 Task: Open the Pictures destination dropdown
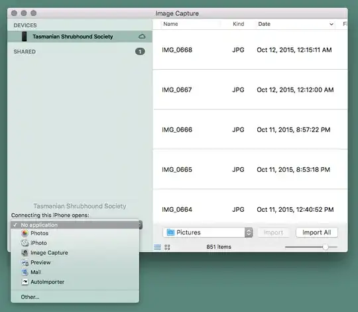click(x=208, y=232)
